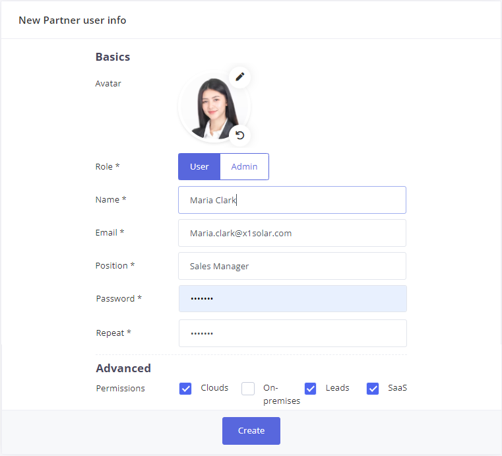Click the Basics section heading
The width and height of the screenshot is (502, 456).
[x=113, y=57]
